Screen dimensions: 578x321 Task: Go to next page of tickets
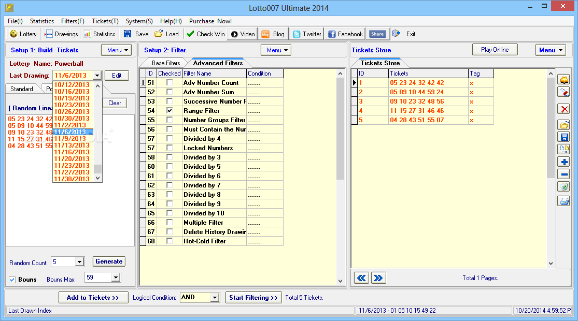point(378,278)
